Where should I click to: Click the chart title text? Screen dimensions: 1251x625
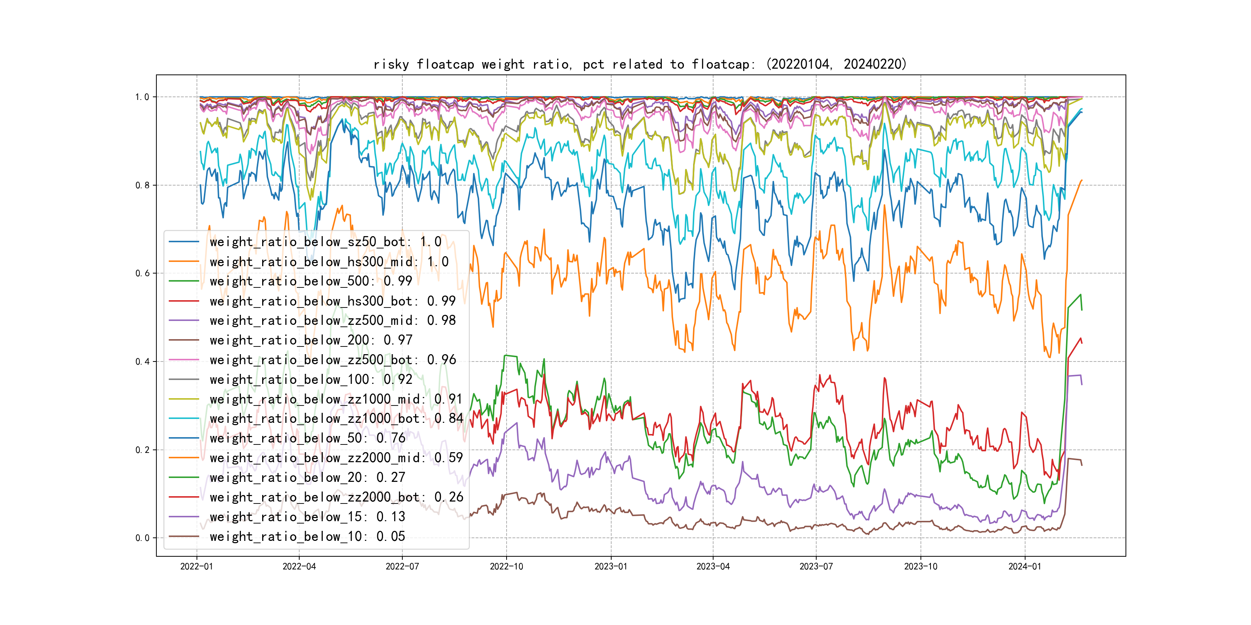click(640, 64)
